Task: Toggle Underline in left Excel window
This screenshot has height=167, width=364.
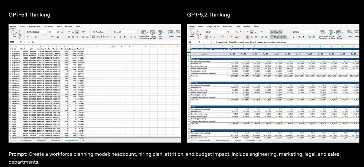Action: pyautogui.click(x=36, y=37)
